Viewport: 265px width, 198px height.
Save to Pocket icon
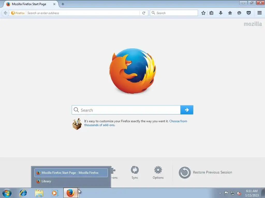tap(249, 13)
